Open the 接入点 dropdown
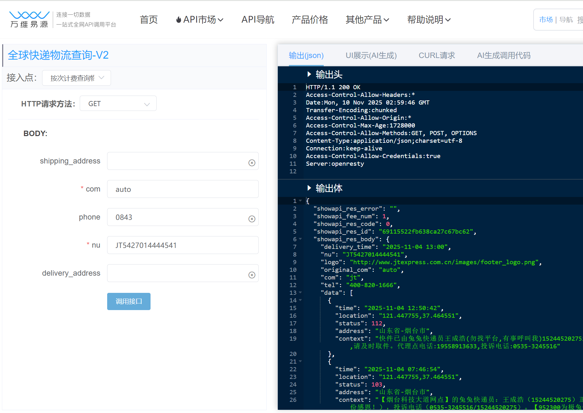Screen dimensions: 583x413 pyautogui.click(x=77, y=78)
